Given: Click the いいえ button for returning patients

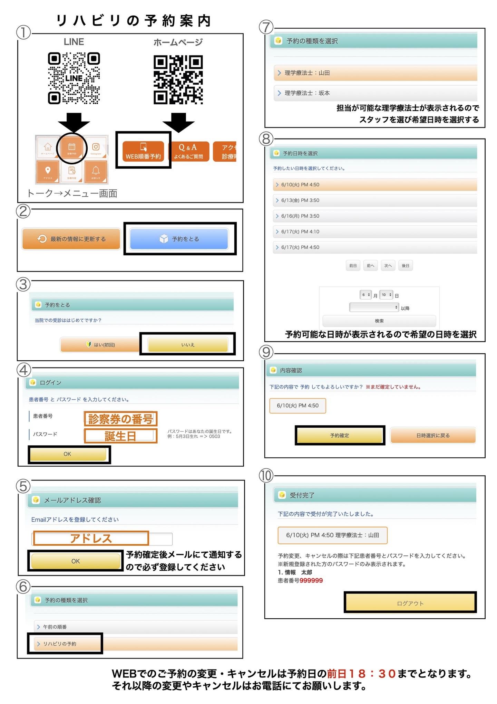Looking at the screenshot, I should [188, 344].
